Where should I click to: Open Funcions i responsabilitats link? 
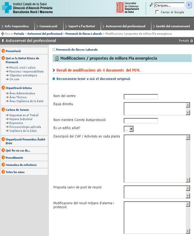(x=27, y=72)
